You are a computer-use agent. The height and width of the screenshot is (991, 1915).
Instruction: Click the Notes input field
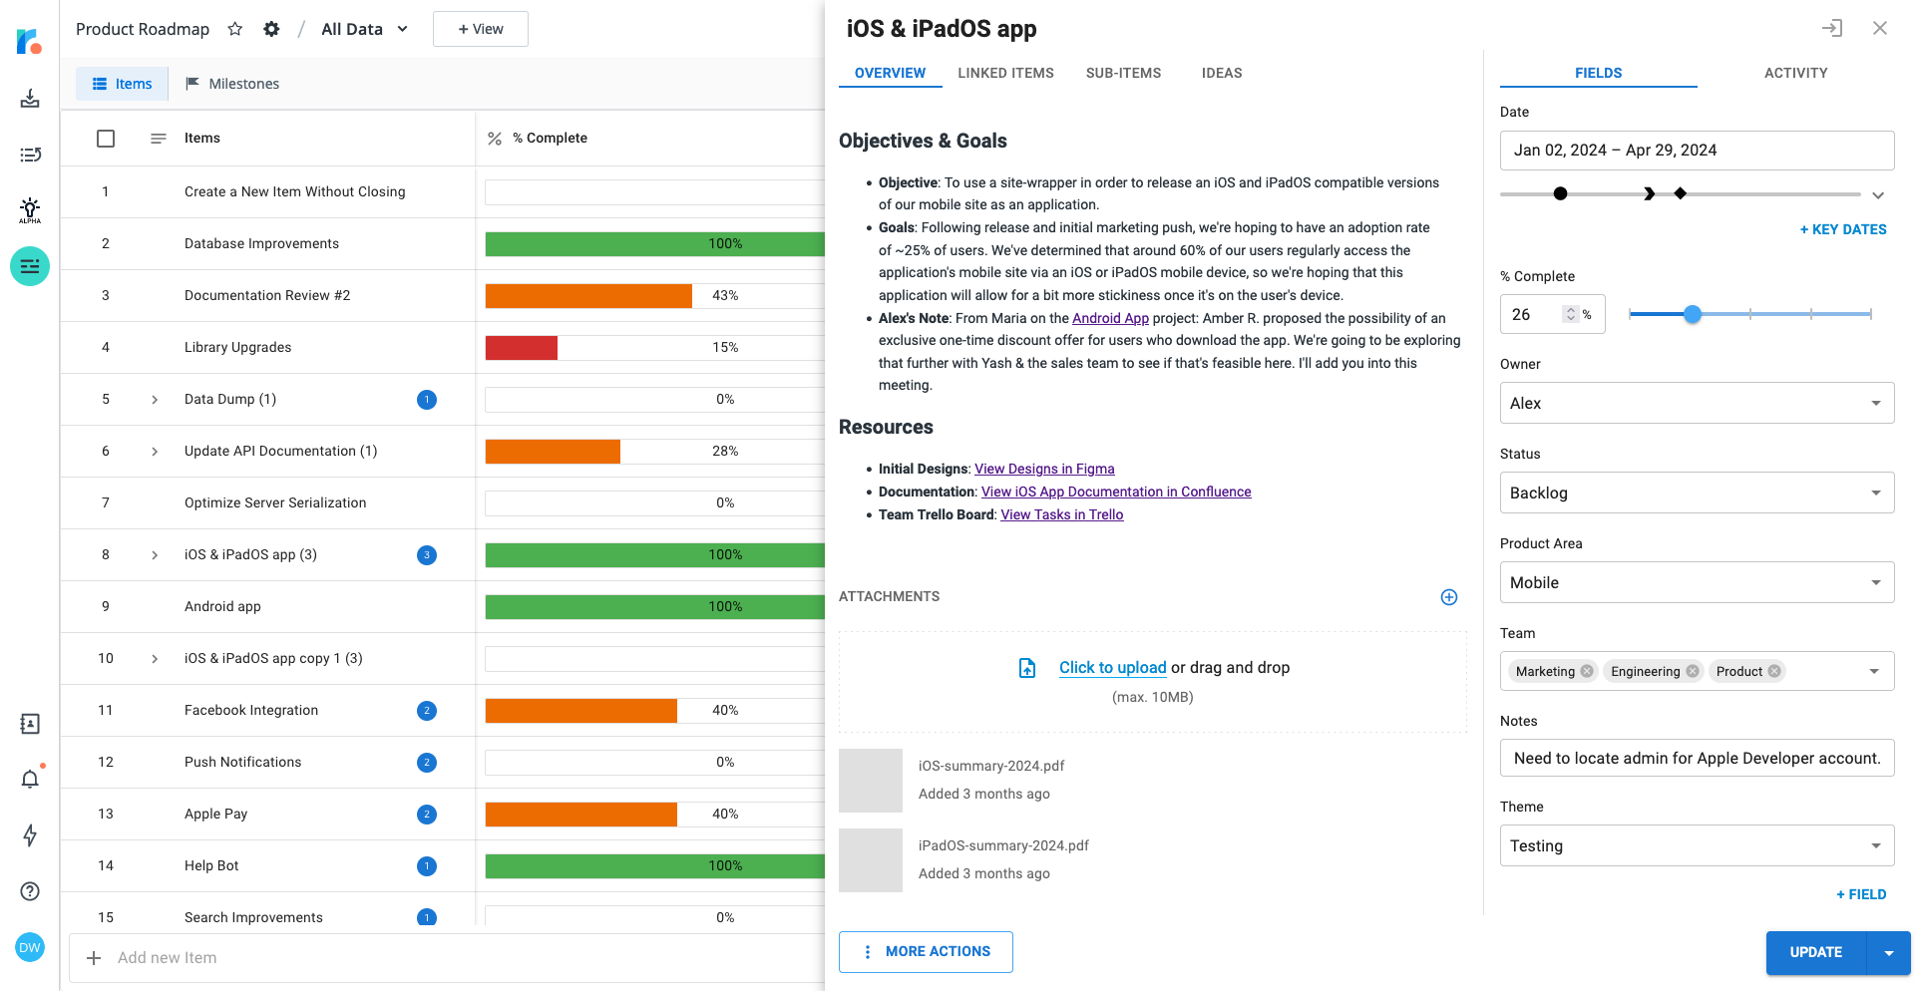pyautogui.click(x=1696, y=758)
